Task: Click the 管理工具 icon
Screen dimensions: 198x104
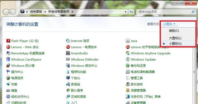Action: point(128,78)
